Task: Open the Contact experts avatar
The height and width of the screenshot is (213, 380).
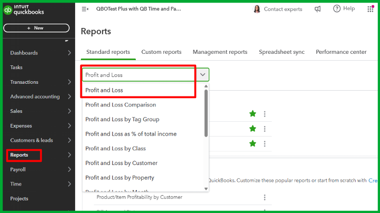Action: pos(257,9)
